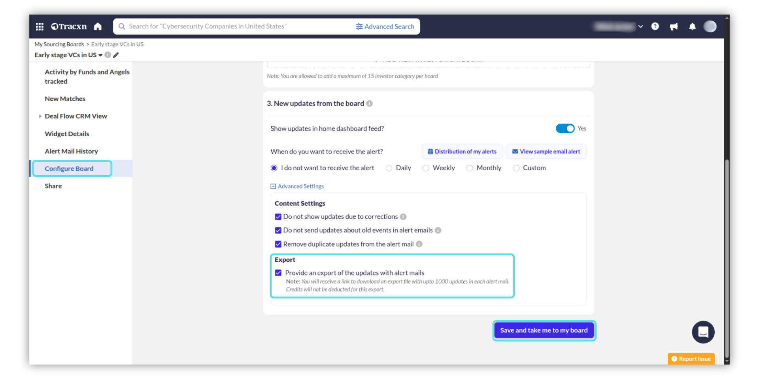Open the notifications bell
This screenshot has height=379, width=759.
pos(692,26)
